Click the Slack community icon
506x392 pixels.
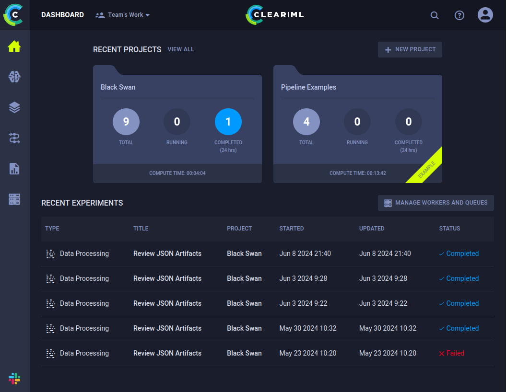(14, 379)
